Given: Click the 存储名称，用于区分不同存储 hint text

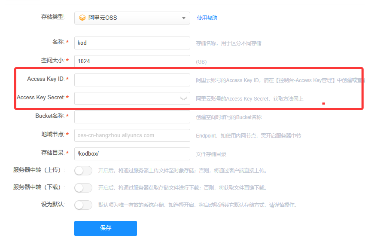Looking at the screenshot, I should pos(228,43).
